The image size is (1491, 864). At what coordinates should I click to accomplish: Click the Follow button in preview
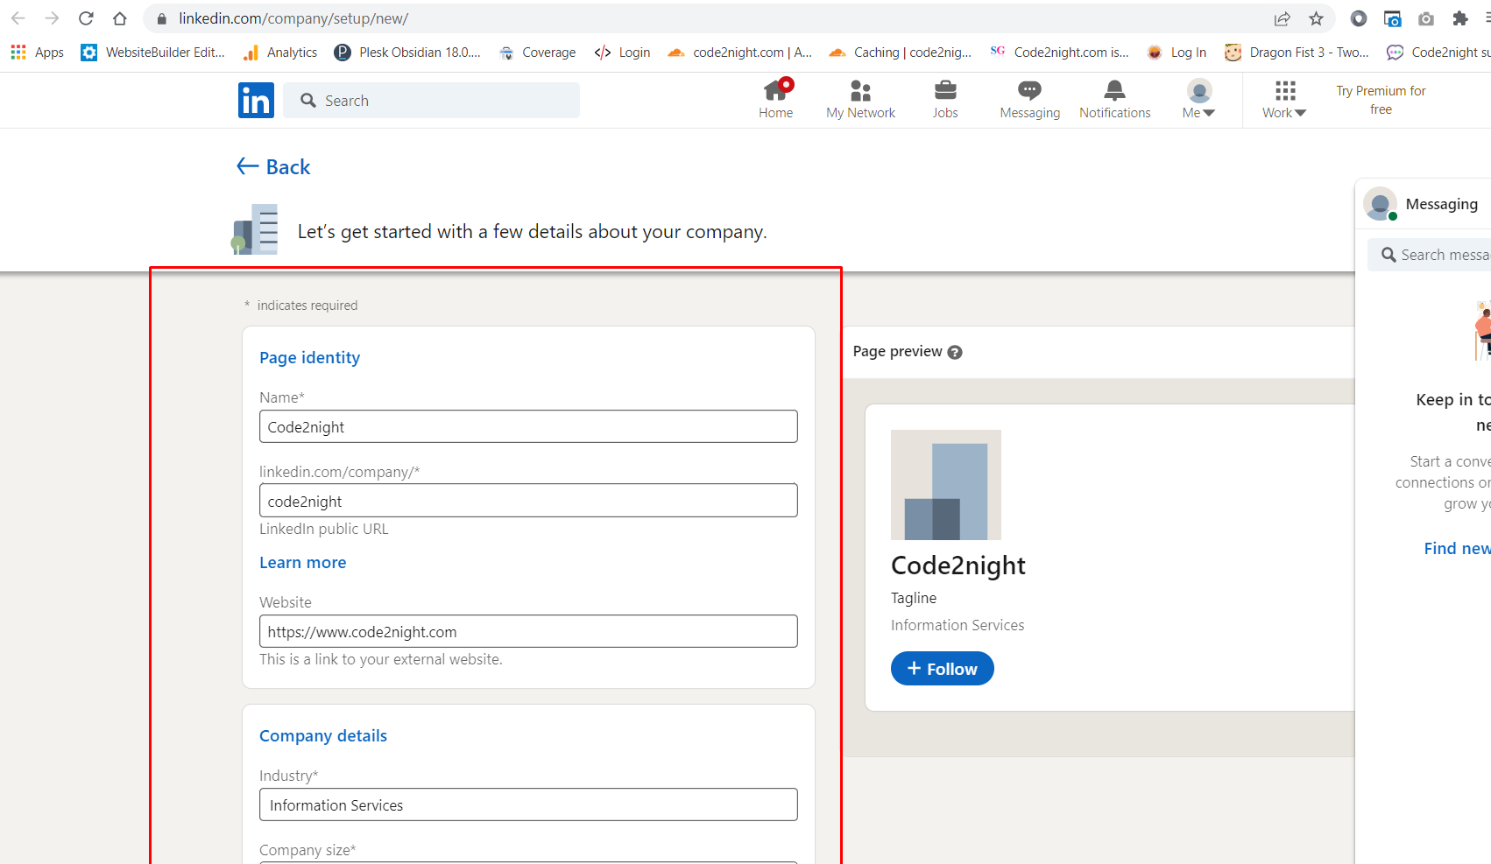click(942, 669)
